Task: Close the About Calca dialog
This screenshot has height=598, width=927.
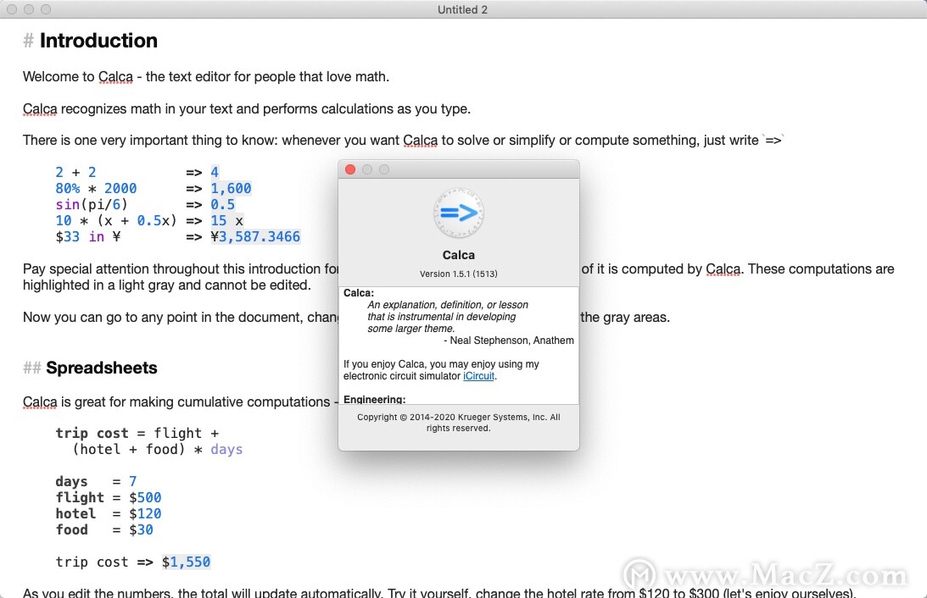Action: point(350,169)
